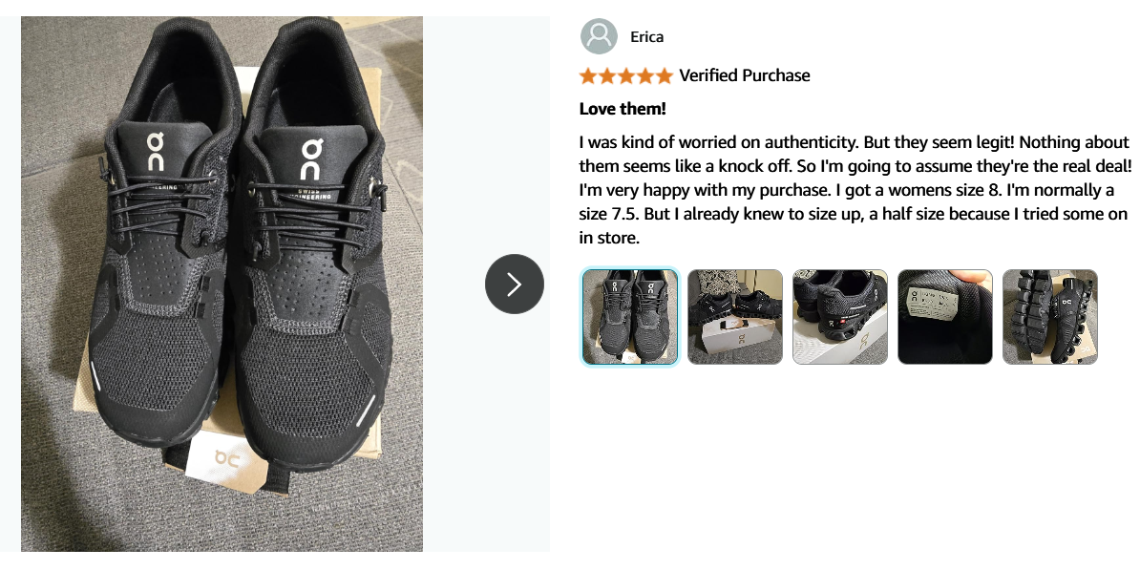The image size is (1140, 570).
Task: Click the fifth (last) rating star
Action: pyautogui.click(x=665, y=76)
